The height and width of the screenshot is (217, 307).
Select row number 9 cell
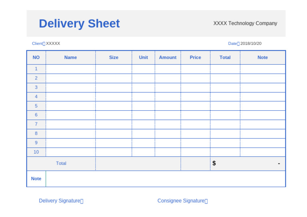click(36, 143)
